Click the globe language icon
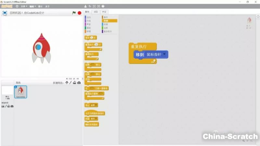This screenshot has height=146, width=260. [17, 6]
